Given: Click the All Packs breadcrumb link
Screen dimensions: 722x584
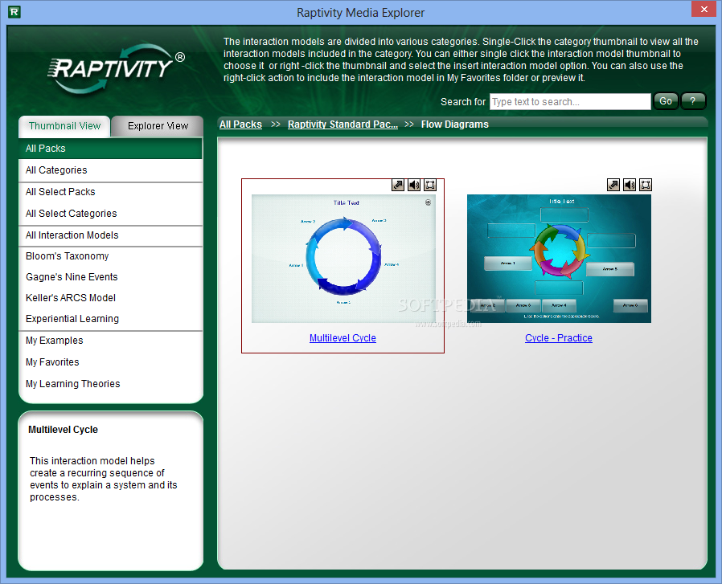Looking at the screenshot, I should (x=240, y=125).
